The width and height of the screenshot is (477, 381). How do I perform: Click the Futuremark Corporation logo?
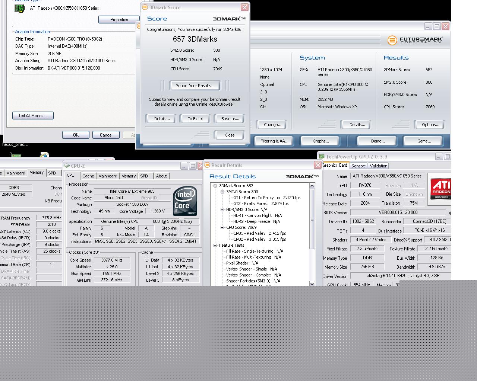[x=415, y=40]
